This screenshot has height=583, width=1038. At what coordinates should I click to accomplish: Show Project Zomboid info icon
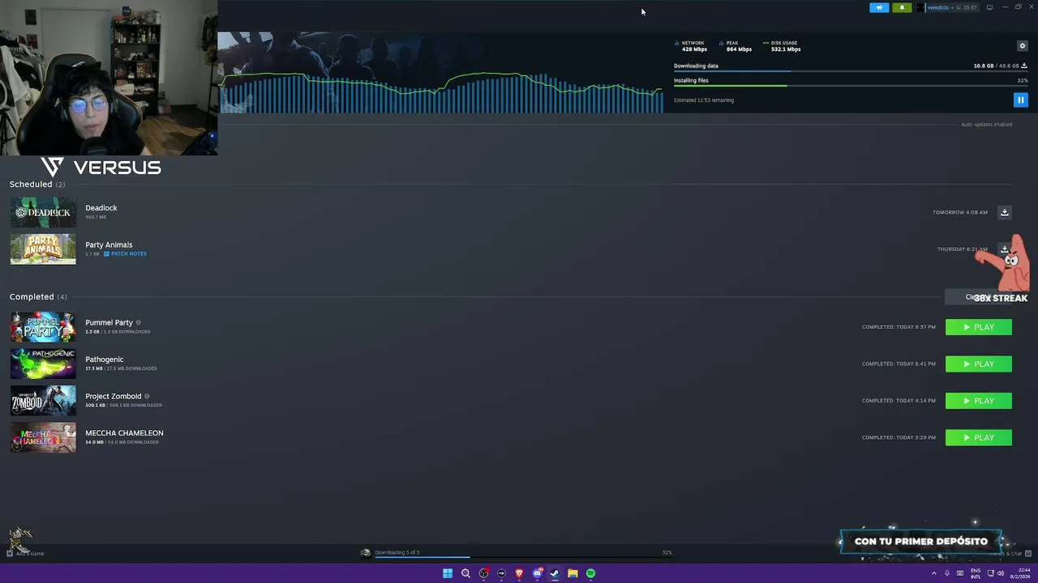point(147,396)
